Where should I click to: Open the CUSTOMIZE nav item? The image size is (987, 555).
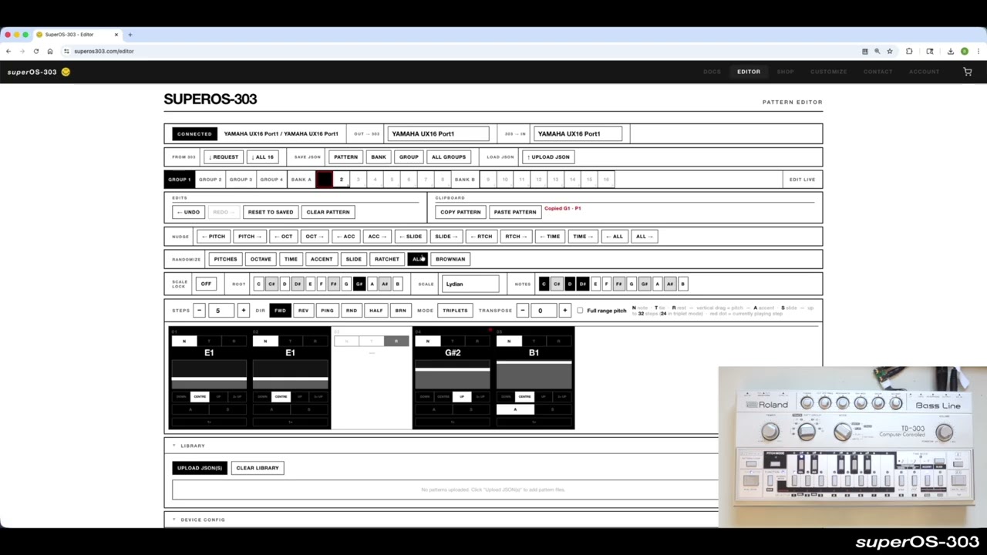[828, 72]
